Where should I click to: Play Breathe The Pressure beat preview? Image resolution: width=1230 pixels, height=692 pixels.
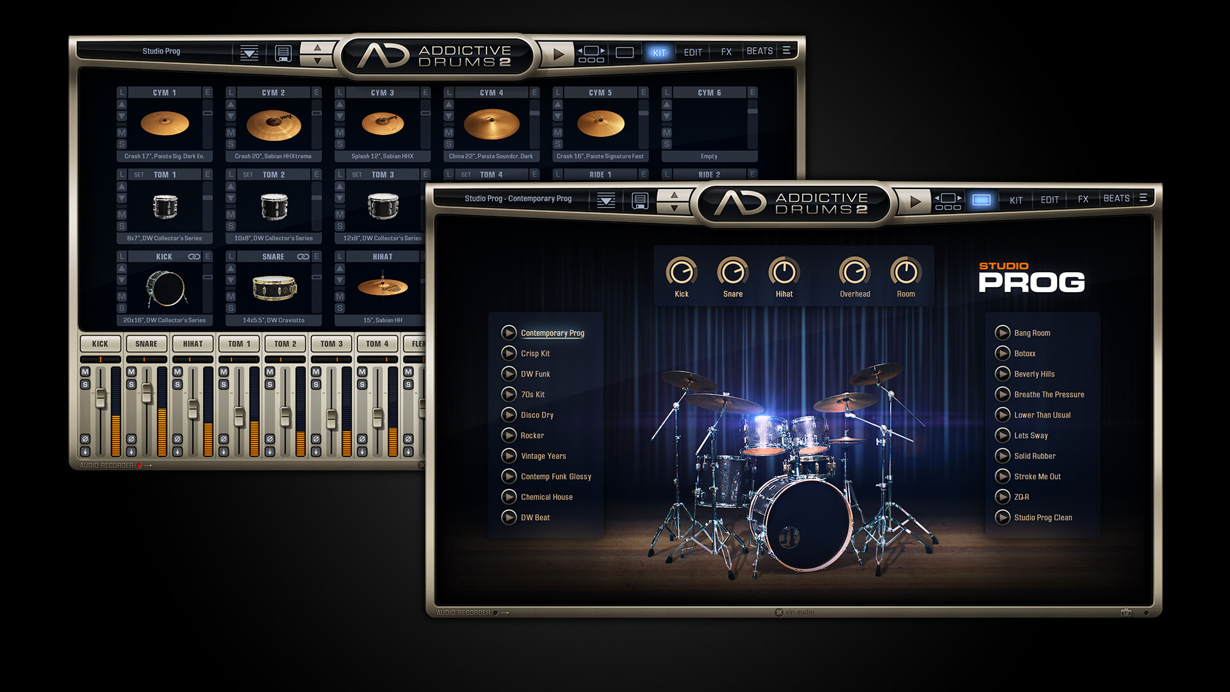(x=1003, y=394)
